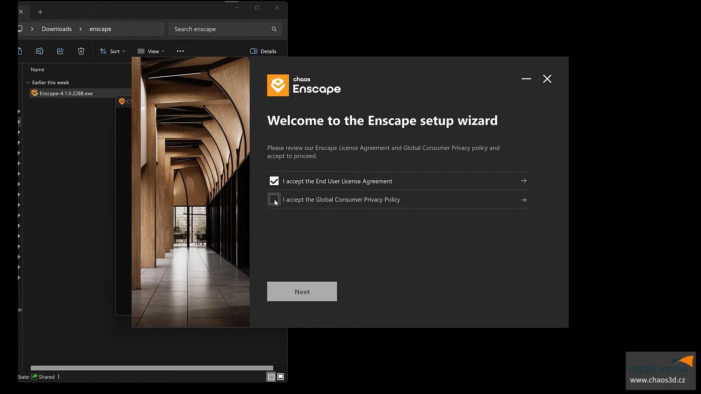
Task: Check Global Consumer Privacy Policy checkbox
Action: pos(274,200)
